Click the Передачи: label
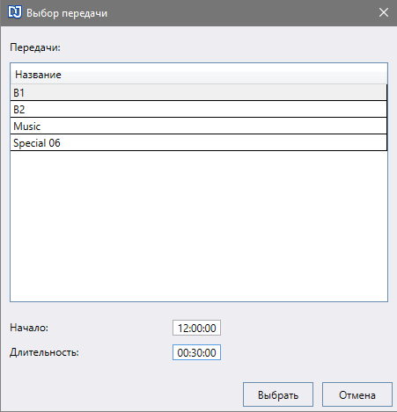This screenshot has width=397, height=412. [35, 47]
